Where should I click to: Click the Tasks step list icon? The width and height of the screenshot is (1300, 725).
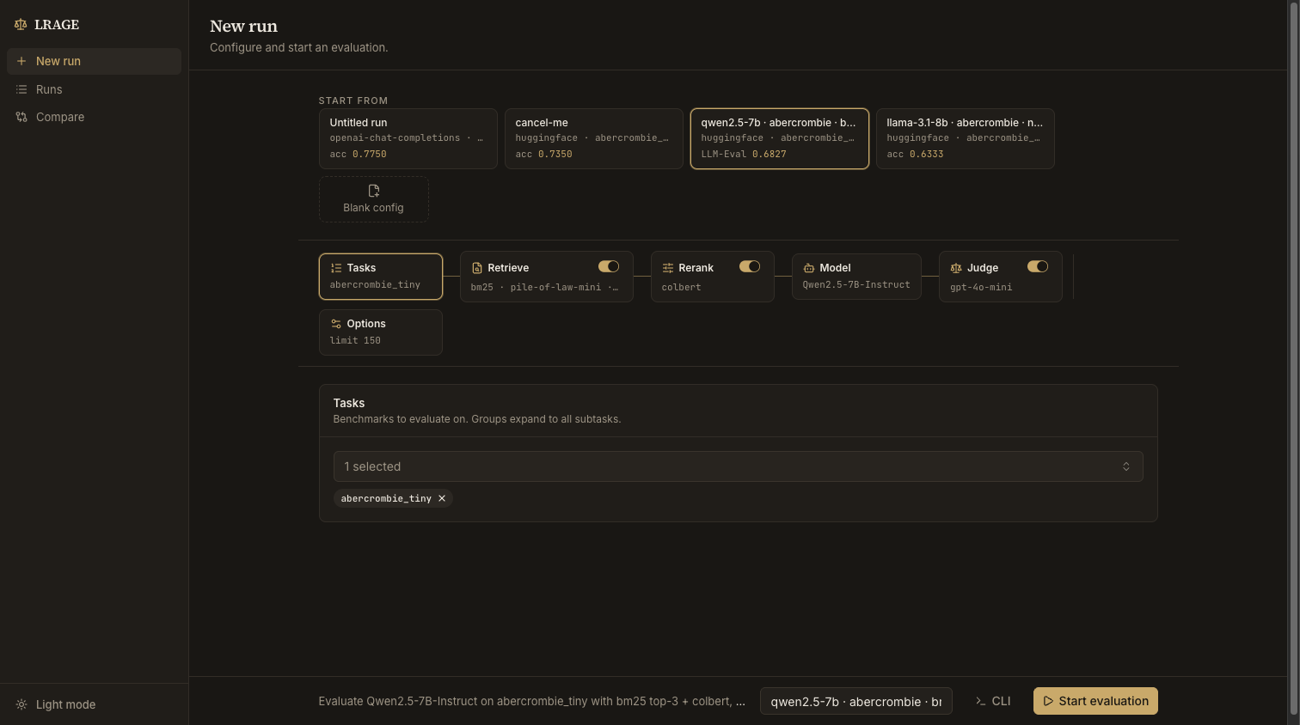[x=336, y=268]
